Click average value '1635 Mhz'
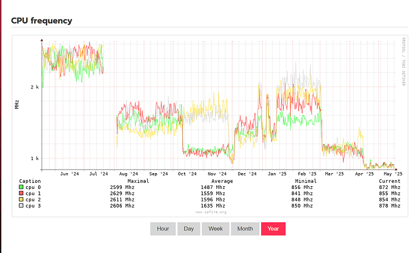Image resolution: width=418 pixels, height=253 pixels. pos(213,206)
